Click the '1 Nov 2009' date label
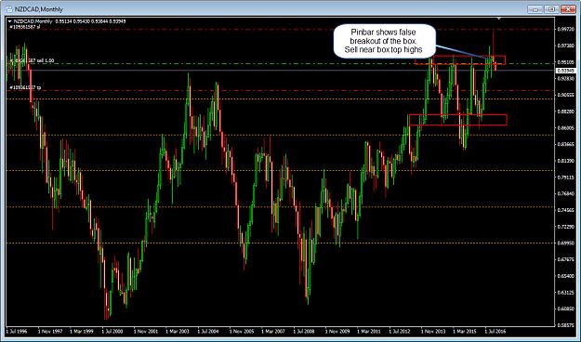 coord(338,331)
